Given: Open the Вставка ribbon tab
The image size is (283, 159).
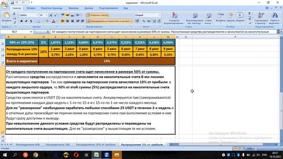Looking at the screenshot, I should click(x=31, y=8).
